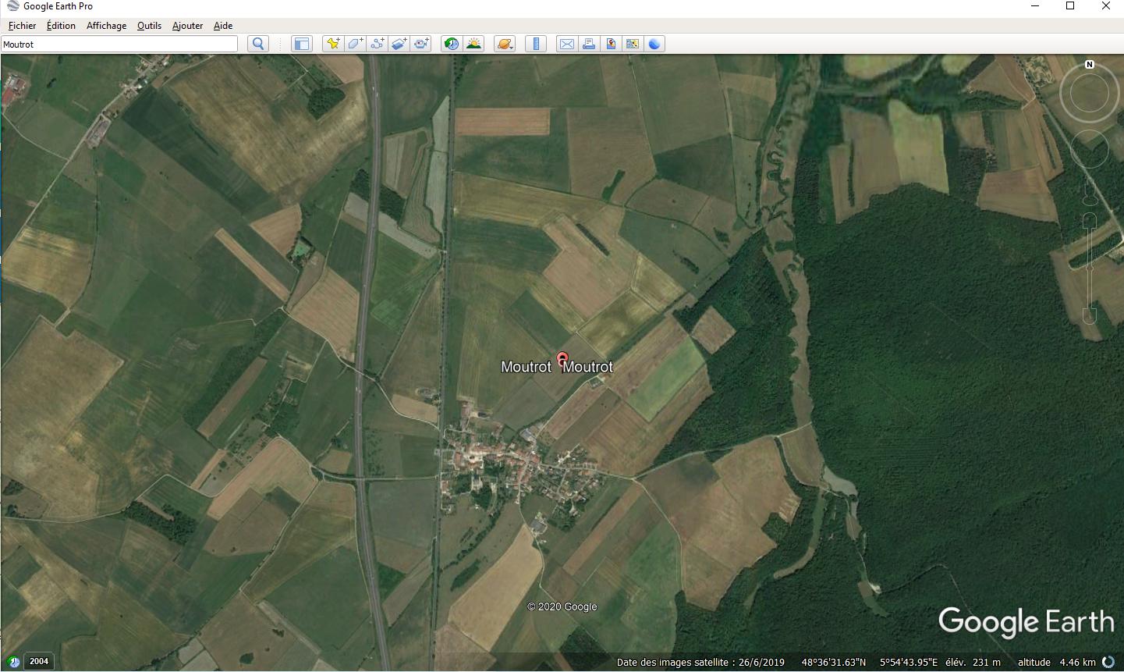Screen dimensions: 1124x672
Task: Click the move joystick circle
Action: [1090, 149]
